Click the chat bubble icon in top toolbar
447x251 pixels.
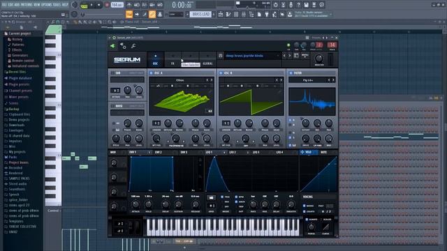[x=321, y=5]
